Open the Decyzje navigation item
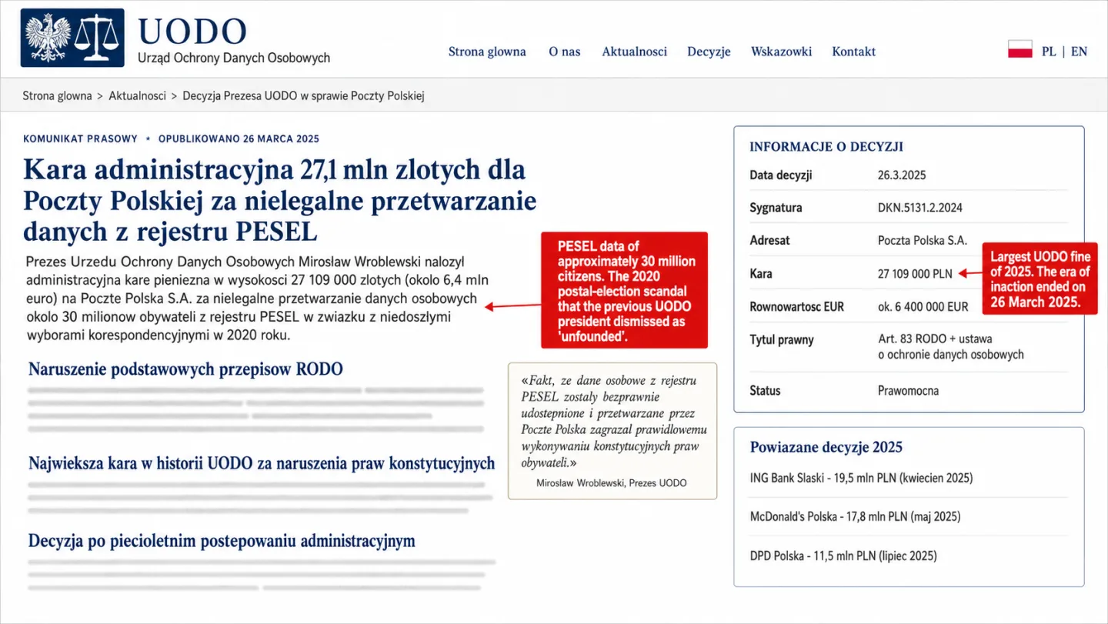Image resolution: width=1108 pixels, height=624 pixels. (709, 52)
